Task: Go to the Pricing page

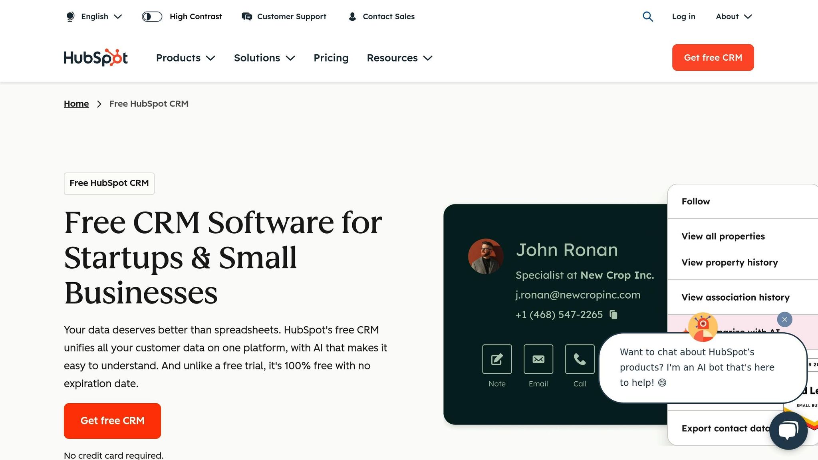Action: pyautogui.click(x=331, y=58)
